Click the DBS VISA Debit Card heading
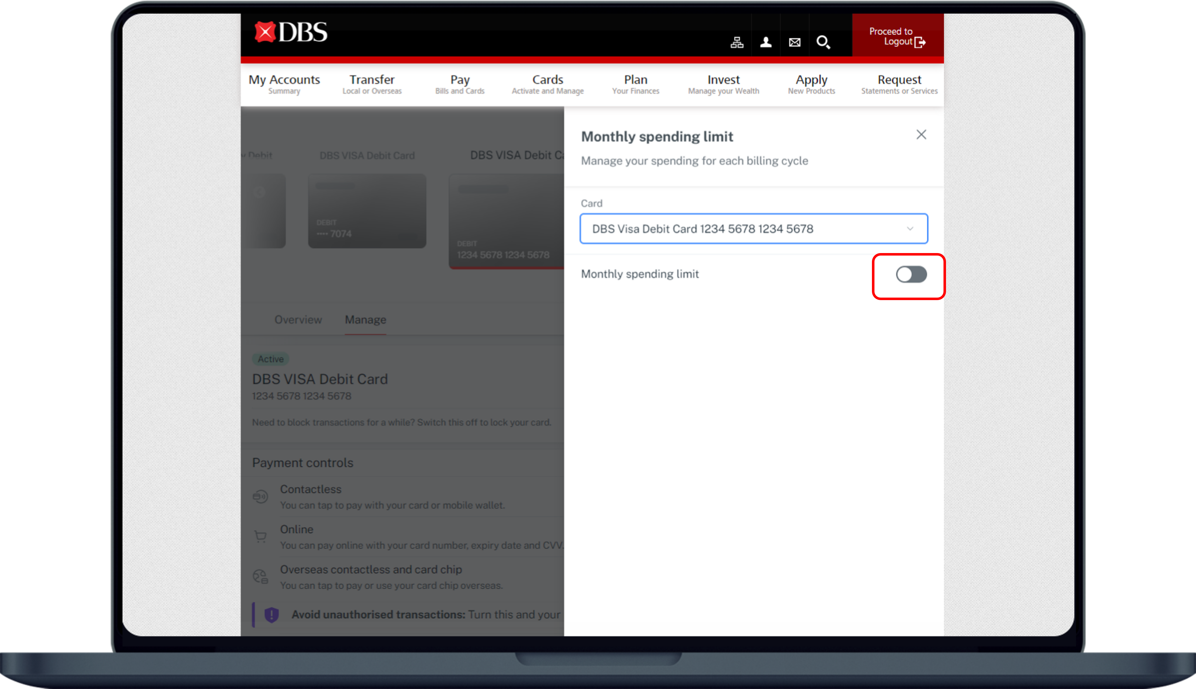This screenshot has width=1196, height=689. (x=319, y=379)
